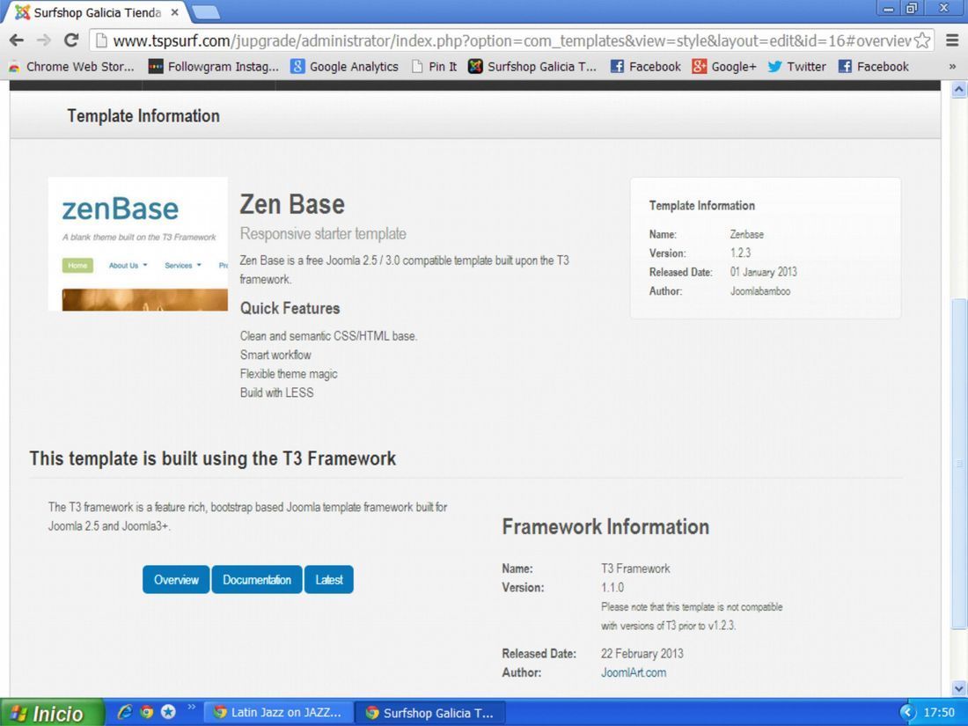
Task: Reload the page with the refresh icon
Action: pos(71,40)
